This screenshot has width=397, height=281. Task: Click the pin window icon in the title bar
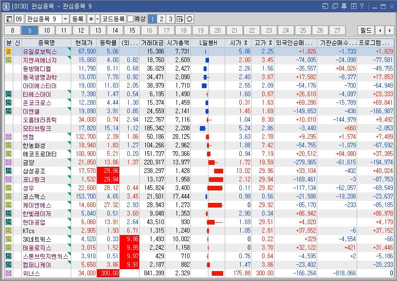click(344, 6)
